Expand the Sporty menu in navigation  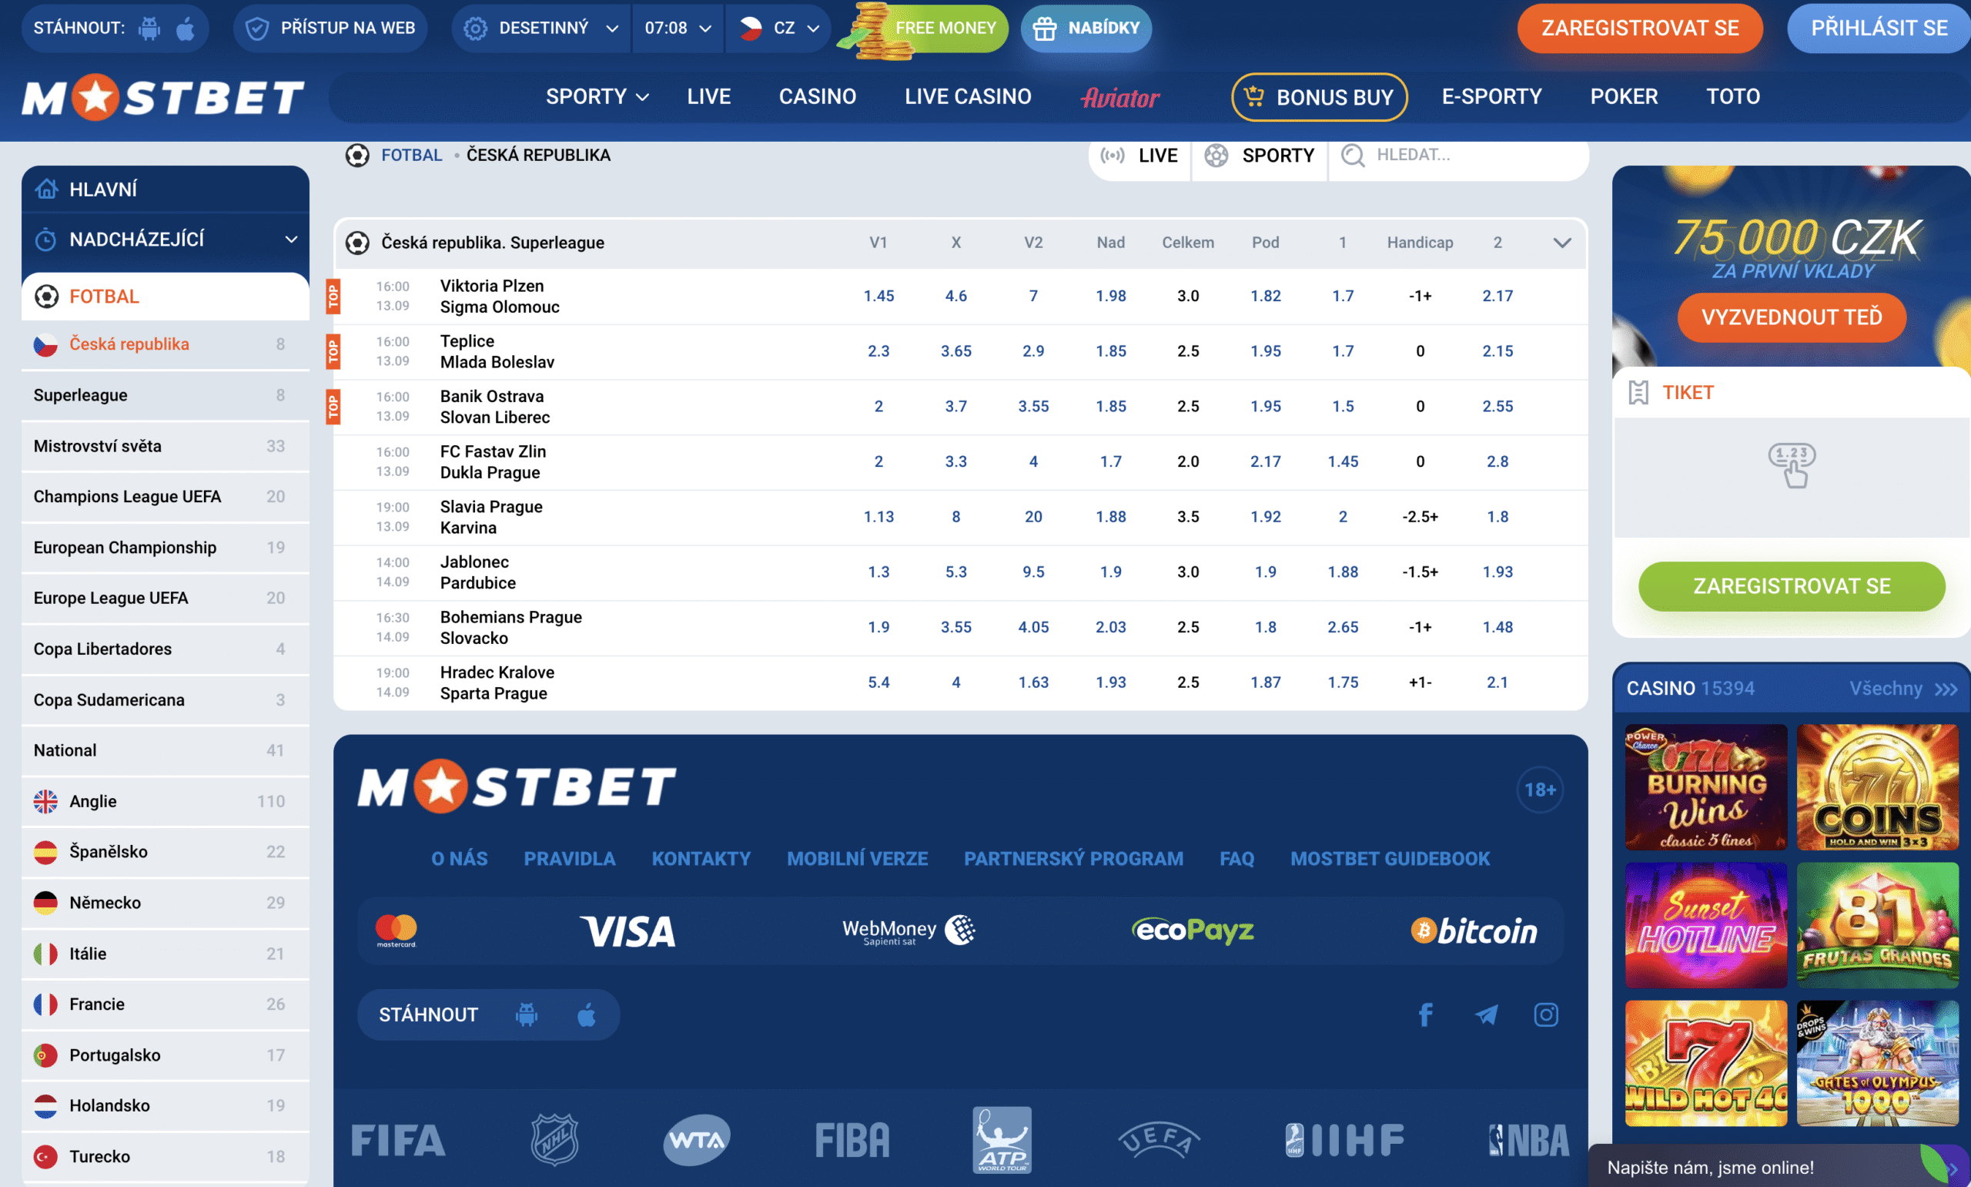tap(597, 97)
